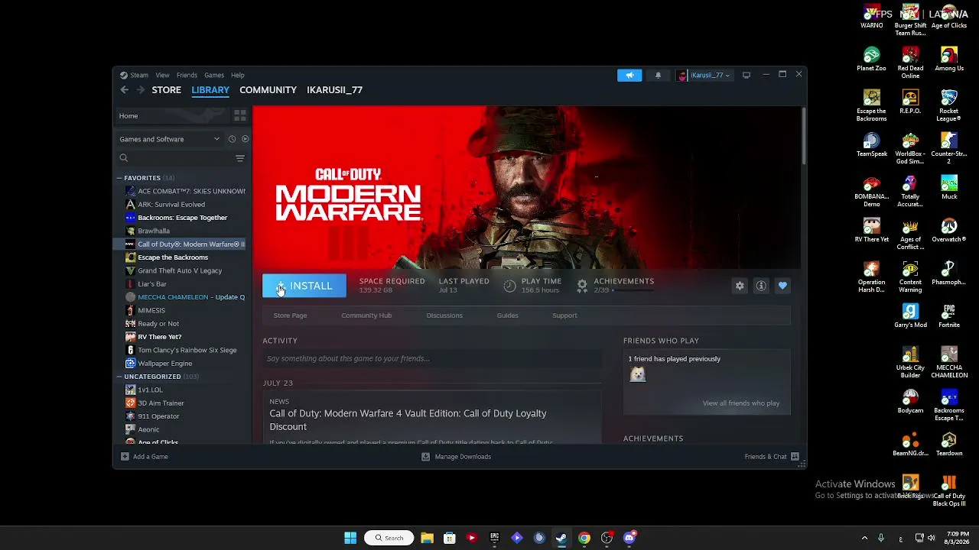The width and height of the screenshot is (979, 550).
Task: Open Garry's Mod desktop shortcut
Action: tap(910, 316)
